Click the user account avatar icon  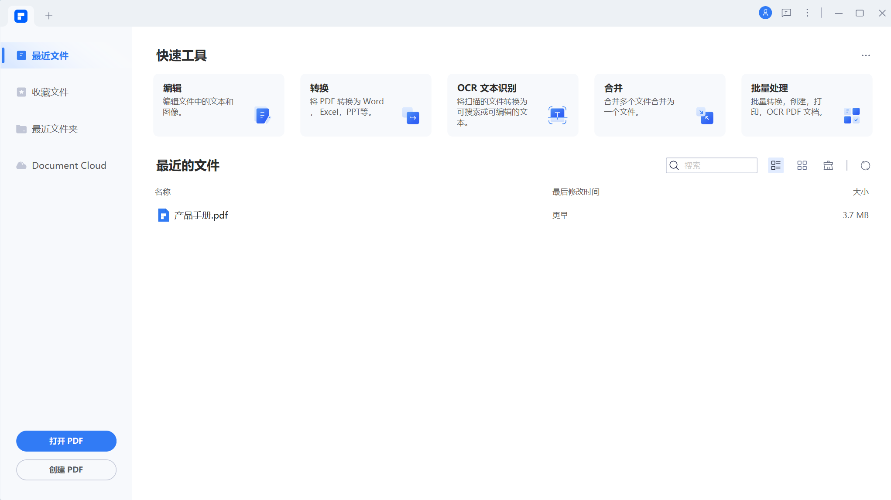click(765, 13)
